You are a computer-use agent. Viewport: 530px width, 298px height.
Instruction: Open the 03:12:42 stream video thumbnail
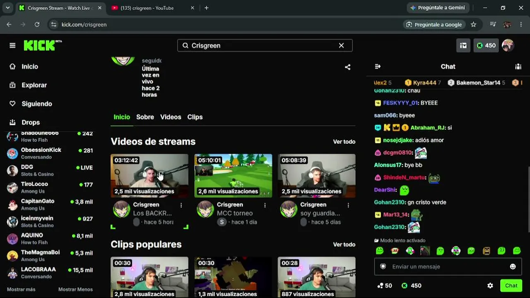(x=149, y=176)
